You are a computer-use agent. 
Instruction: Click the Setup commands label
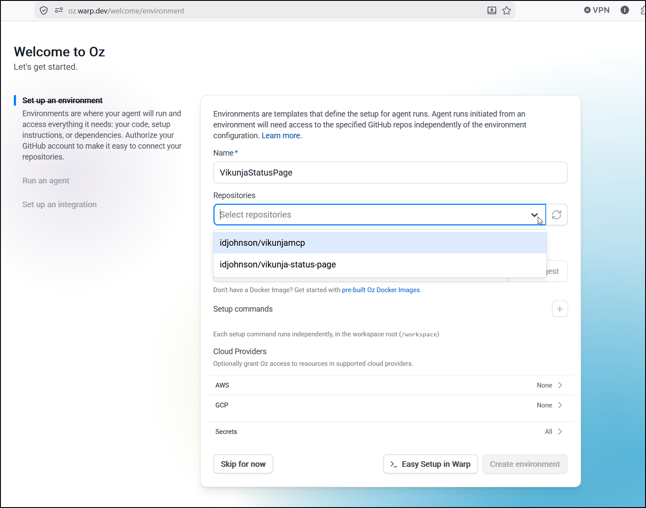click(x=243, y=309)
